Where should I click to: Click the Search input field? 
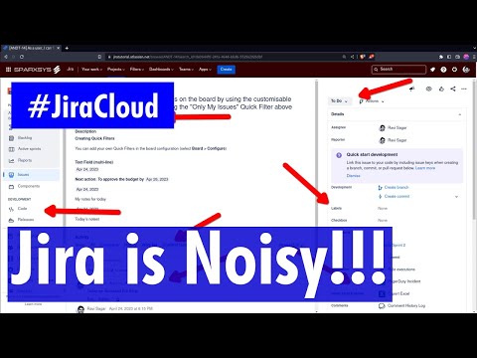[398, 70]
